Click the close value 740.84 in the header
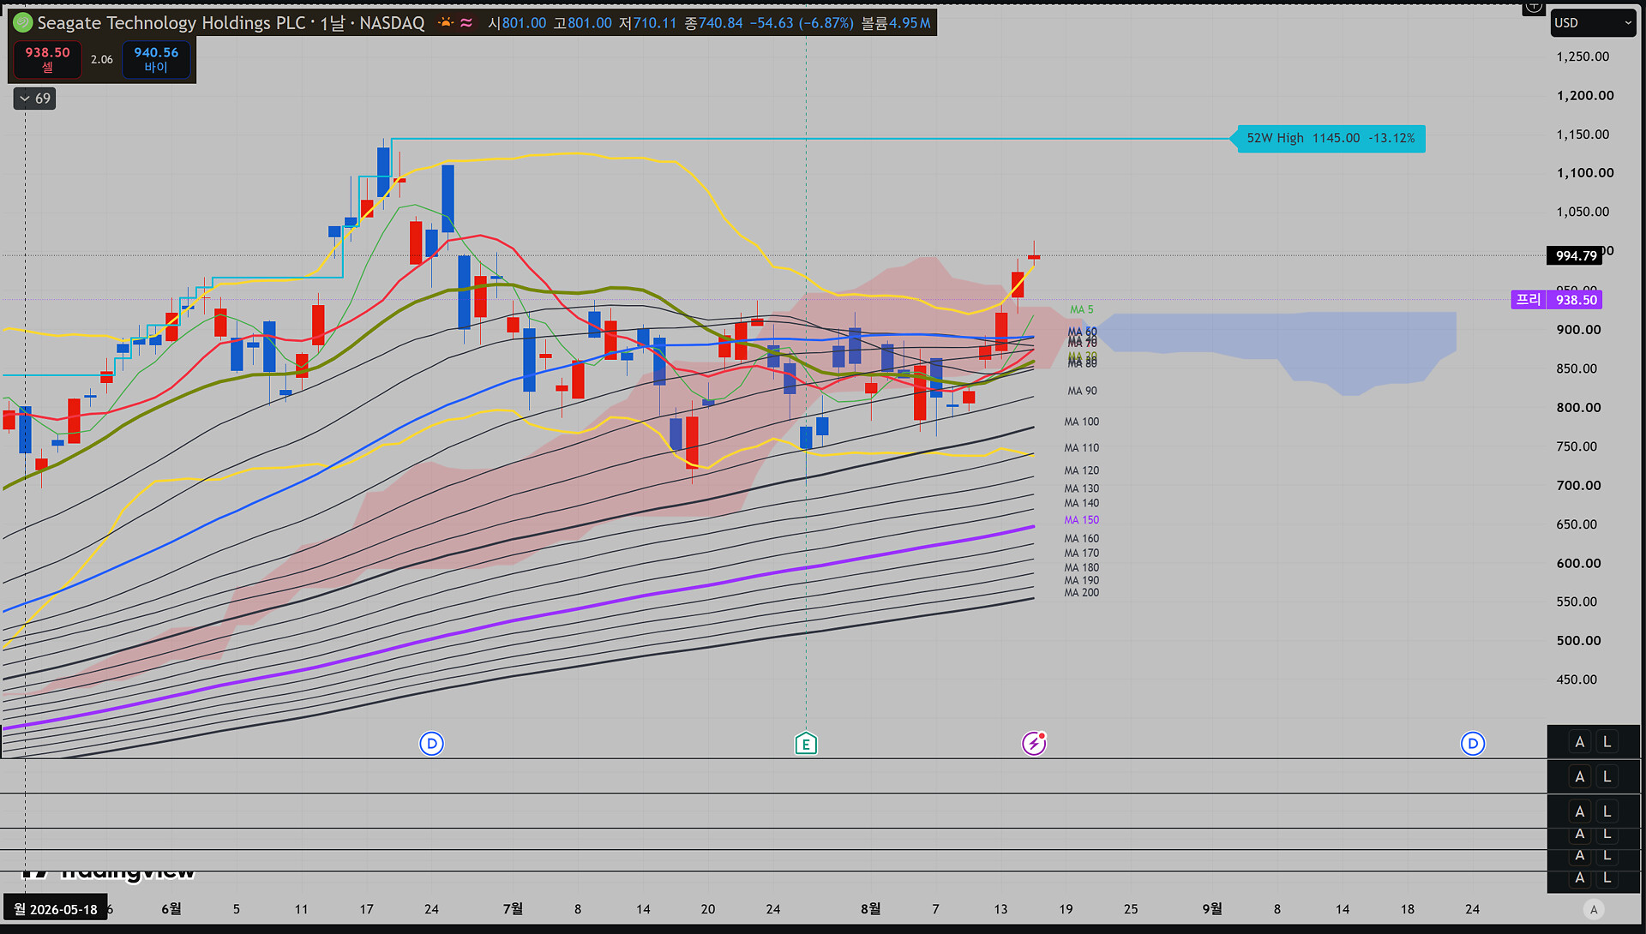Image resolution: width=1646 pixels, height=934 pixels. tap(721, 23)
